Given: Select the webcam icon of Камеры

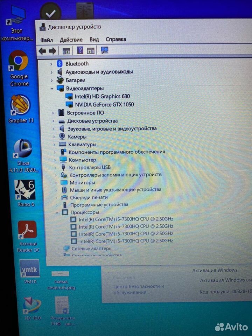Looking at the screenshot, I should [x=62, y=136].
